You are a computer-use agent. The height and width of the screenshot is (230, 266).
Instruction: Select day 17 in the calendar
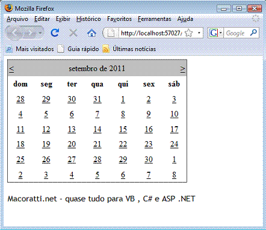click(174, 129)
